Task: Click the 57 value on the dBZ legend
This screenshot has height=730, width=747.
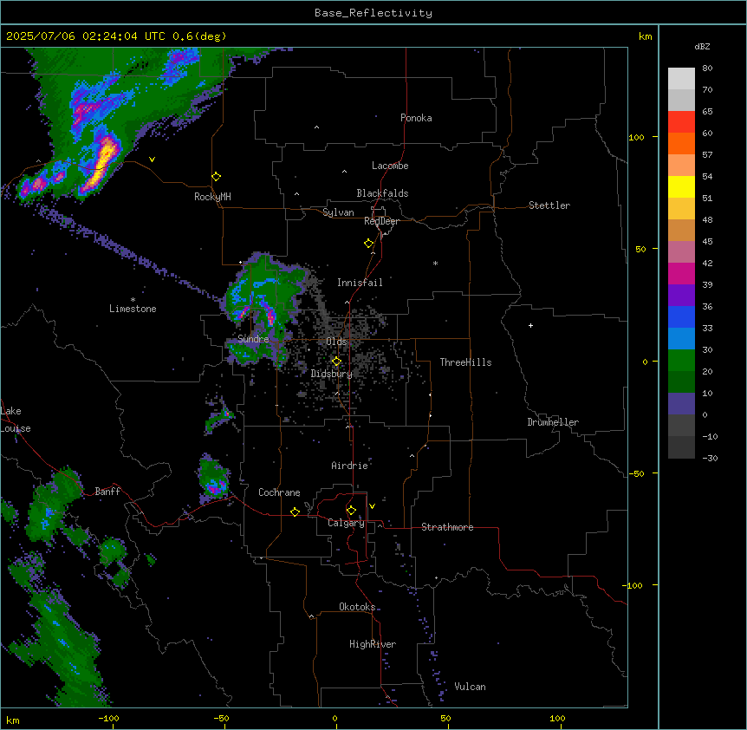Action: (707, 155)
